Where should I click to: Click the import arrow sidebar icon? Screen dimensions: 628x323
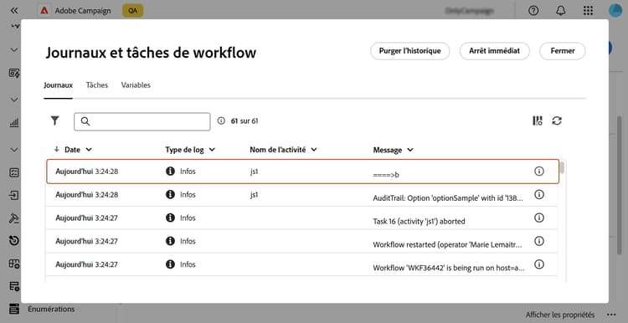[14, 195]
